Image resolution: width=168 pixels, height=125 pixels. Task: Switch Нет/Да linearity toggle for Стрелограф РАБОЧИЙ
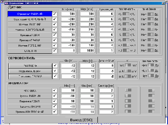tap(150, 14)
